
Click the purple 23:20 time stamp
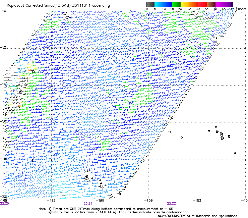click(4, 204)
